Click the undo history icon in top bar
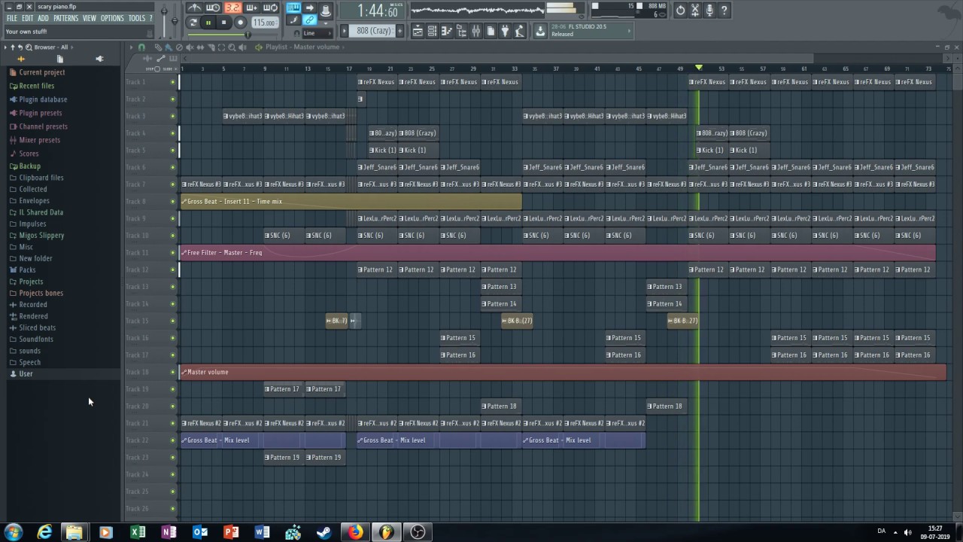The width and height of the screenshot is (963, 542). pos(680,10)
